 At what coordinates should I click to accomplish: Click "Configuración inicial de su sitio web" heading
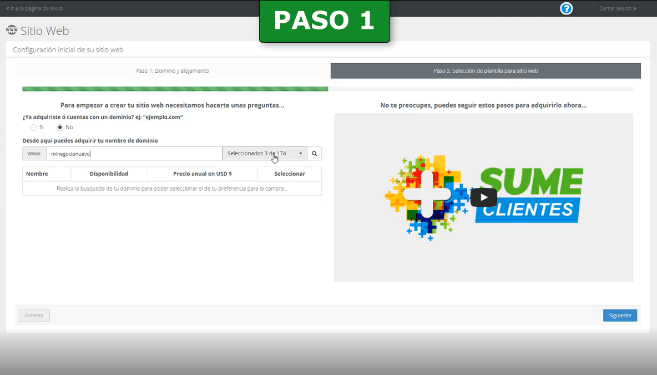tap(68, 50)
